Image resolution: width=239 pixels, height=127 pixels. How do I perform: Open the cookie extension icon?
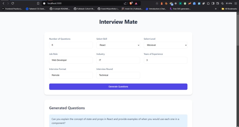[x=166, y=3]
